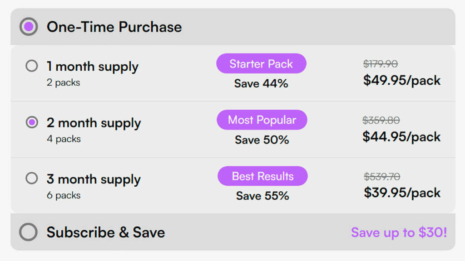This screenshot has width=465, height=261.
Task: Click the crossed-out $359.80 price
Action: (381, 120)
